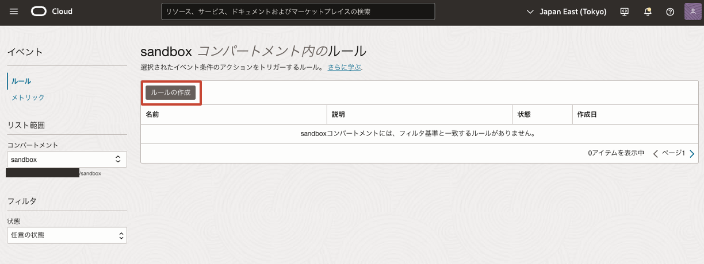
Task: Focus the resource and service search field
Action: click(298, 11)
